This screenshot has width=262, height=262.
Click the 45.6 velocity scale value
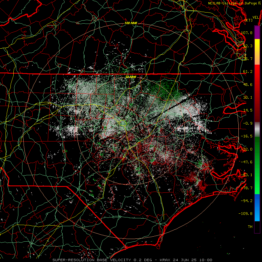[248, 84]
